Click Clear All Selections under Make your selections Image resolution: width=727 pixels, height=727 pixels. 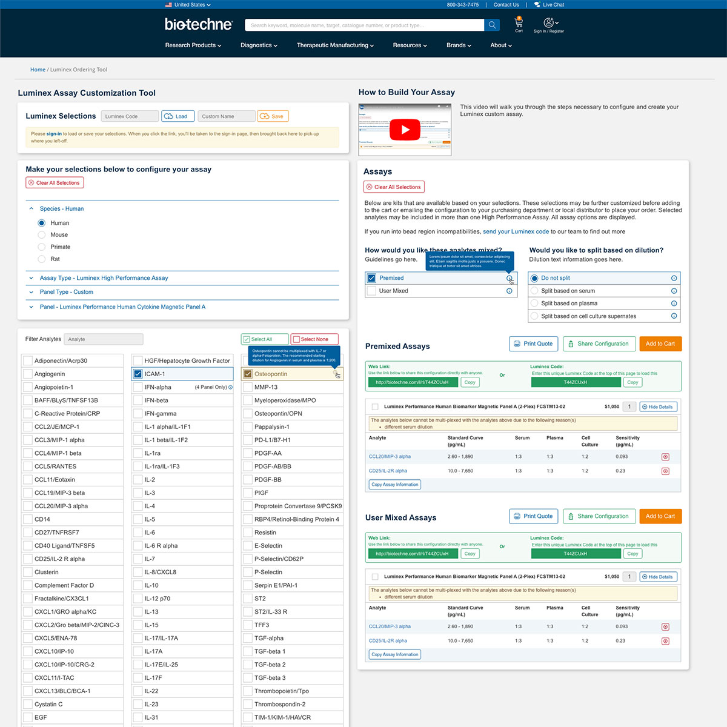[55, 183]
